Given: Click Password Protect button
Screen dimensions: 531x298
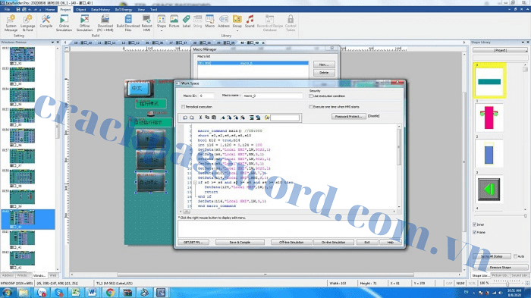Looking at the screenshot, I should [x=348, y=116].
